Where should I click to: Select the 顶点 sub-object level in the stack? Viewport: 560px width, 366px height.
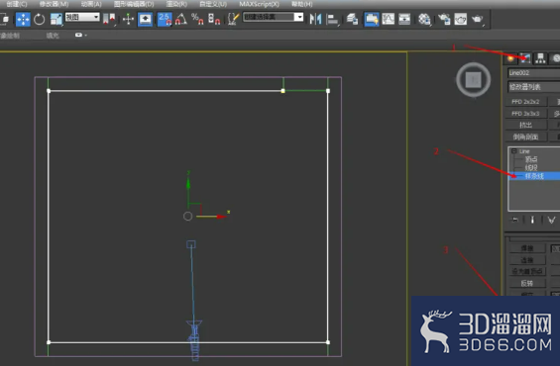pyautogui.click(x=531, y=159)
